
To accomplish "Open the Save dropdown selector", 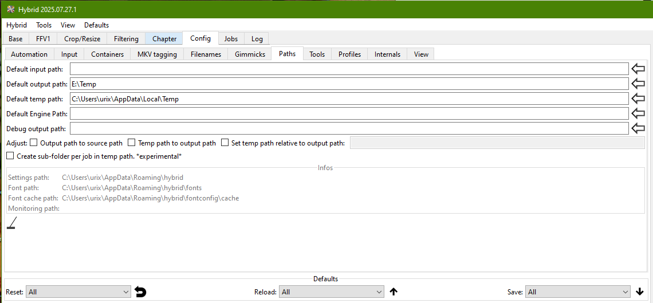I will (x=577, y=292).
